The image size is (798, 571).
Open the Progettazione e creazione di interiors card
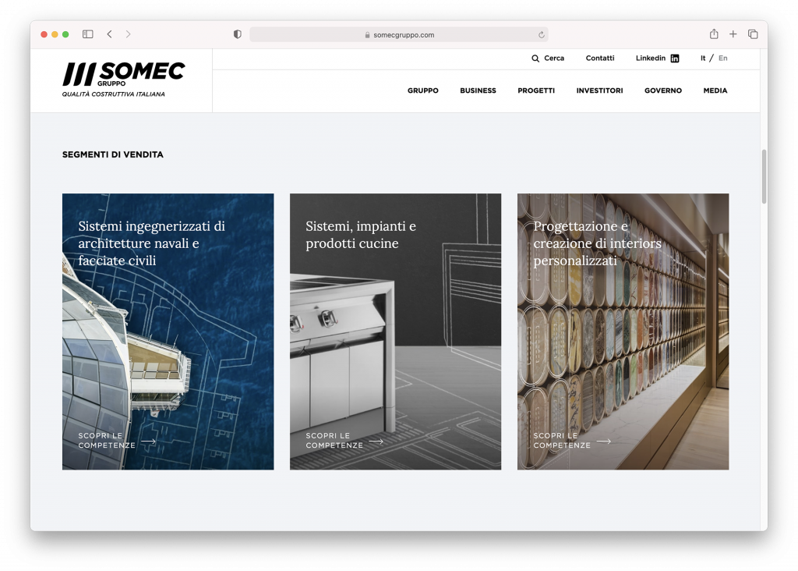tap(623, 332)
